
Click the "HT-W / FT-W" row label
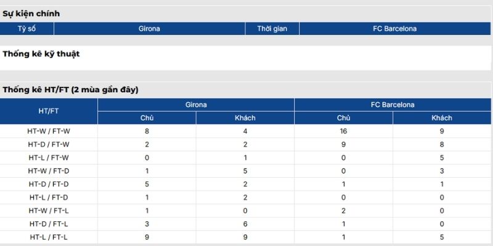coord(49,131)
